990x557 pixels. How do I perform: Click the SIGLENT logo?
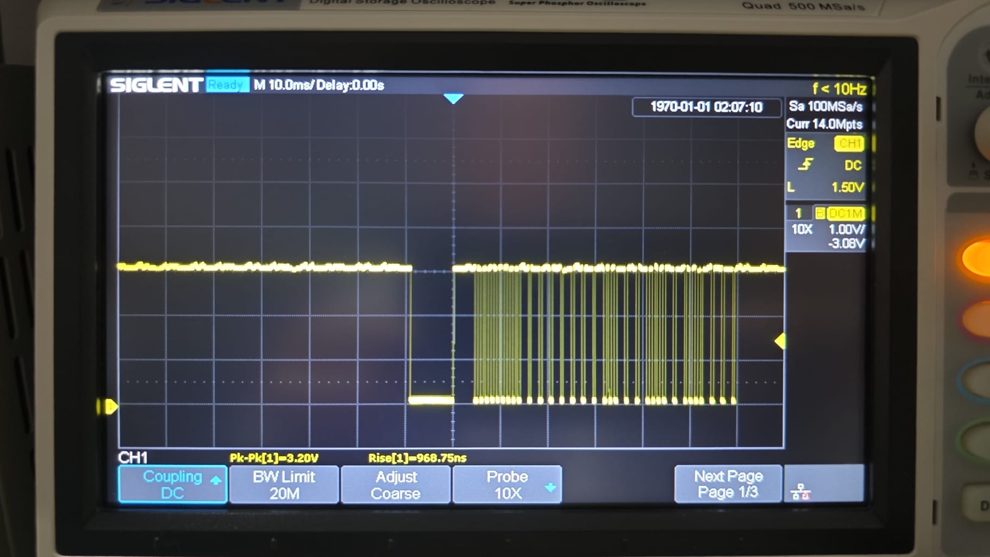click(156, 85)
